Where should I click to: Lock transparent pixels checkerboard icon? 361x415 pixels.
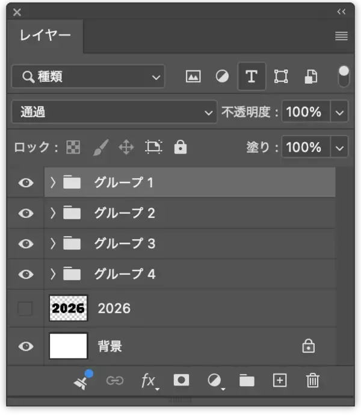[x=73, y=147]
